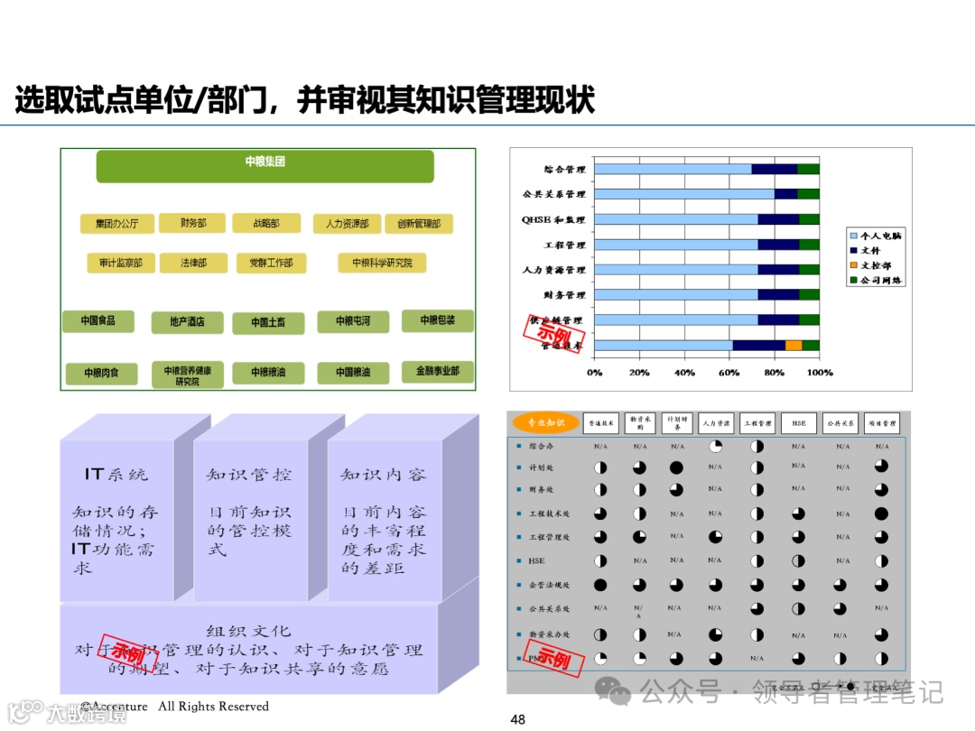
Task: Select the 项目管理 column header
Action: (x=882, y=423)
